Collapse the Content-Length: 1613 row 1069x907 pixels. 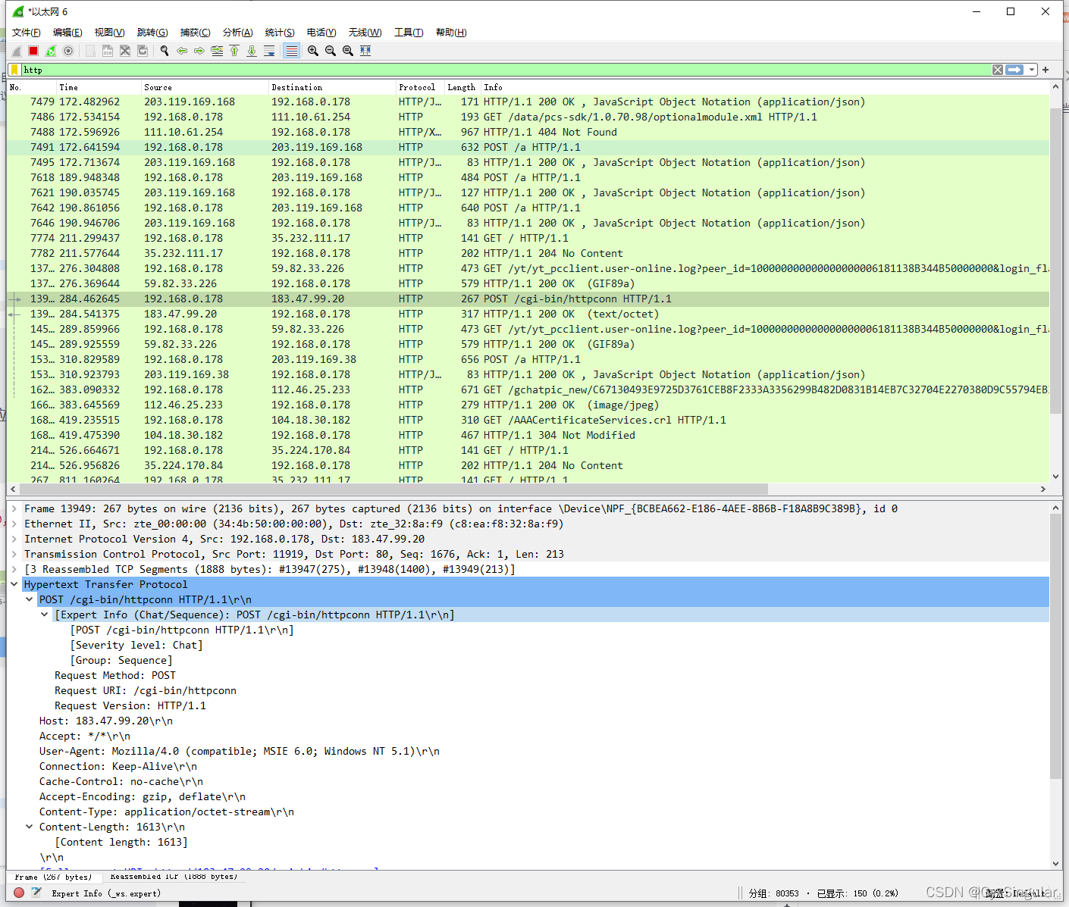pyautogui.click(x=30, y=827)
